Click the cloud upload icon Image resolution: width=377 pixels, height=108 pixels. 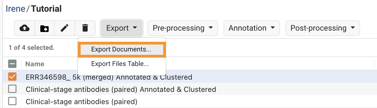(24, 28)
